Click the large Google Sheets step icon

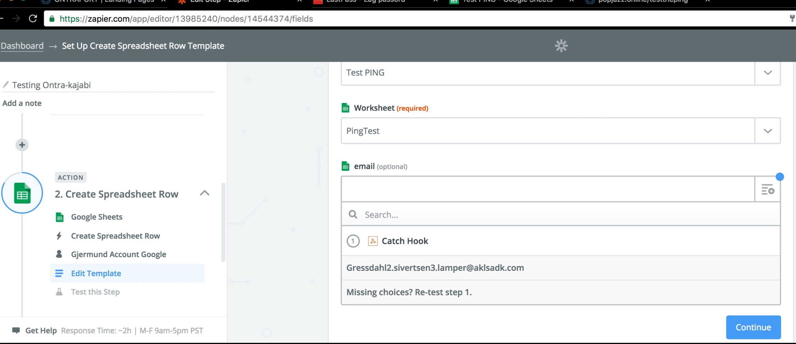point(22,193)
